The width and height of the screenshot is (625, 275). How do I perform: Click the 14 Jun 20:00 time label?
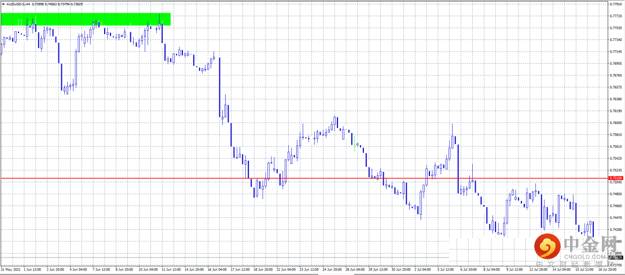tap(194, 269)
